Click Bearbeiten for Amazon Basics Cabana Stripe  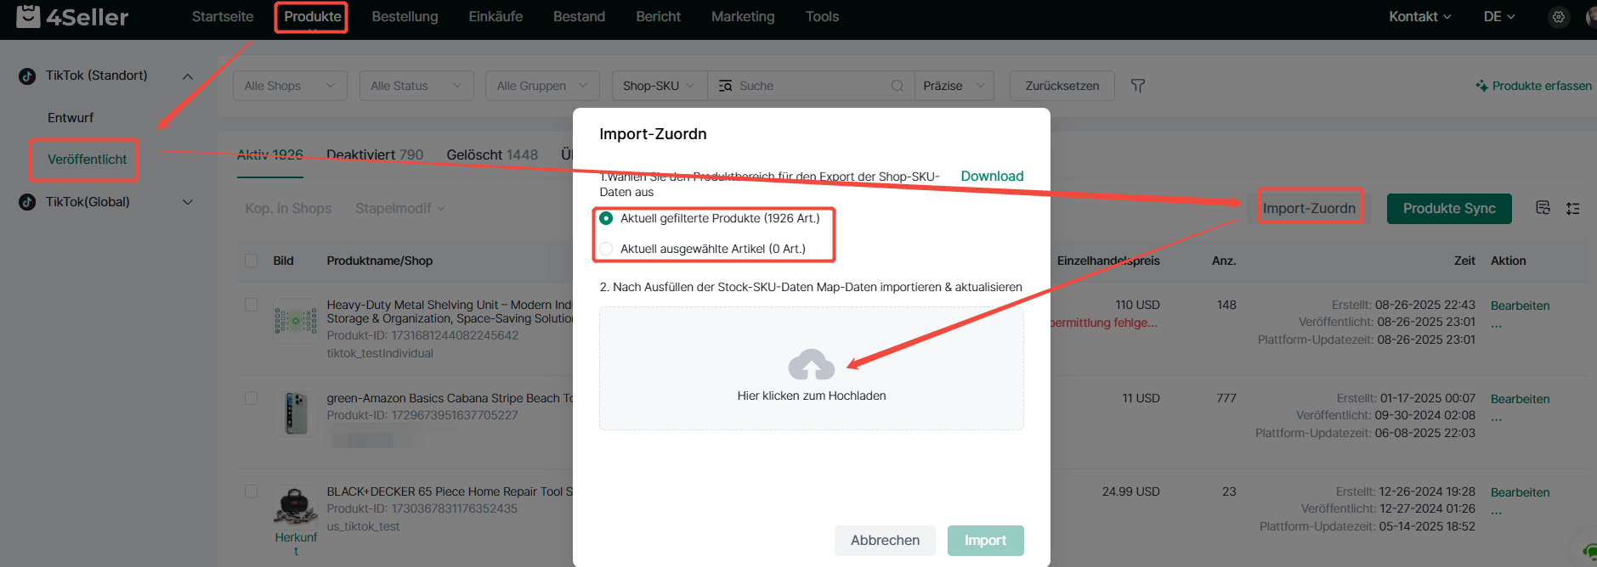pyautogui.click(x=1520, y=399)
